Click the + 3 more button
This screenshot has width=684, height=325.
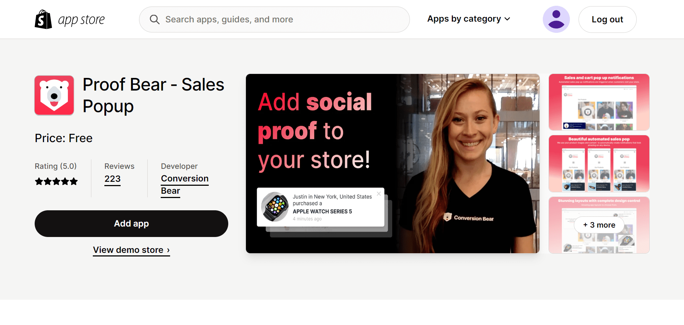point(599,225)
